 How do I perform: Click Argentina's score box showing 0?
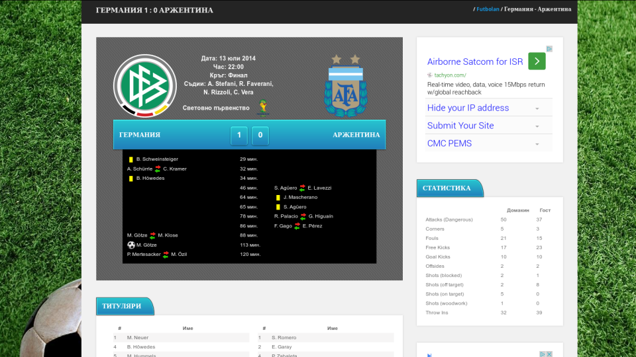click(x=260, y=135)
